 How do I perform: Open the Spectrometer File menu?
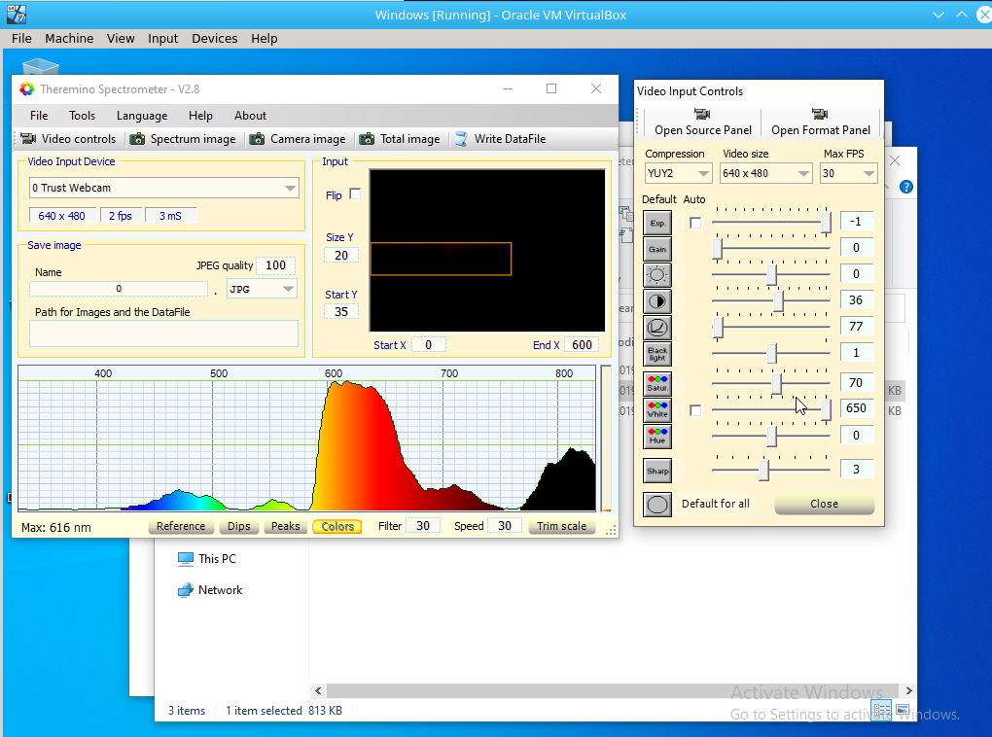pyautogui.click(x=39, y=116)
